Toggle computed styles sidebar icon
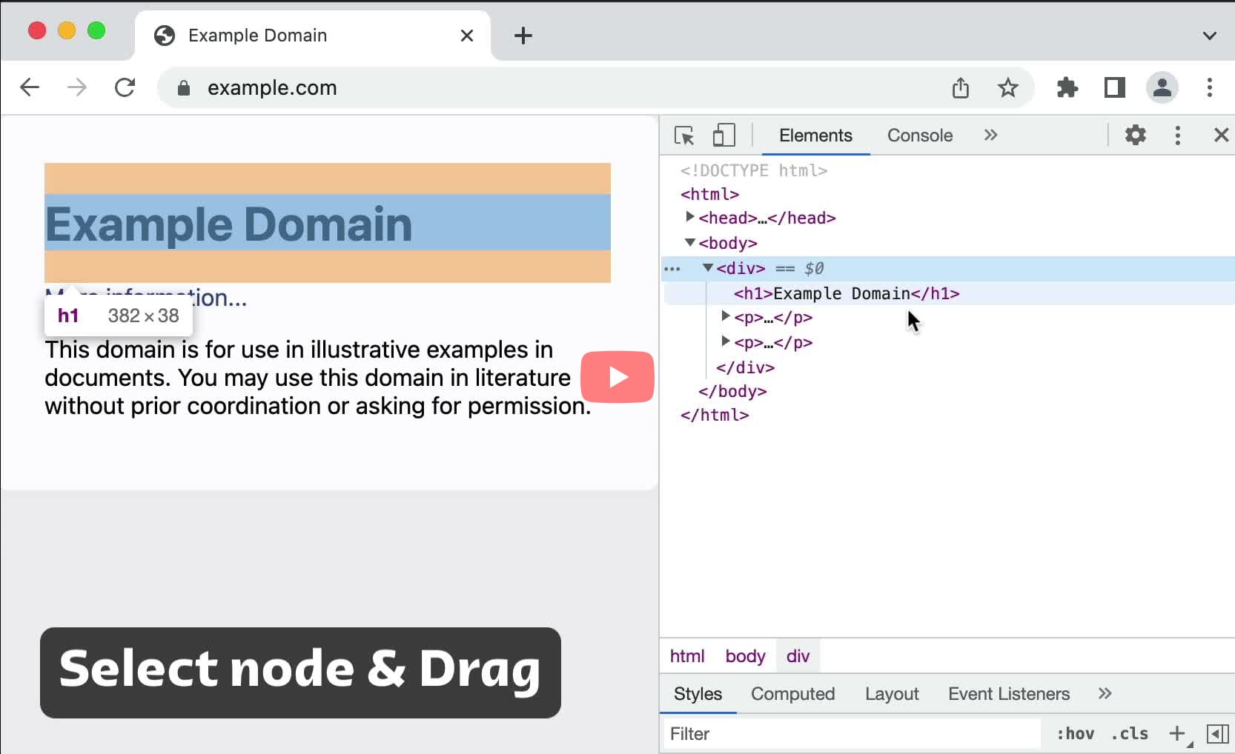This screenshot has height=754, width=1235. point(1217,734)
